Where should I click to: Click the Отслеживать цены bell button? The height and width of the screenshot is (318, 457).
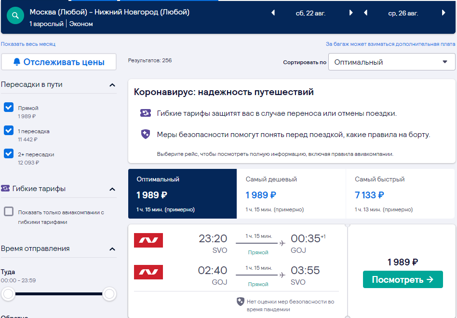[59, 62]
